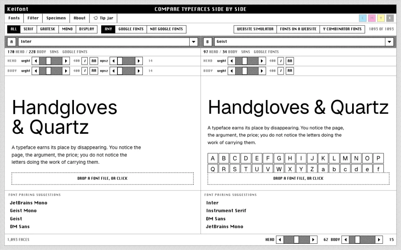
Task: Choose DM Sans suggestion under font B
Action: (216, 219)
